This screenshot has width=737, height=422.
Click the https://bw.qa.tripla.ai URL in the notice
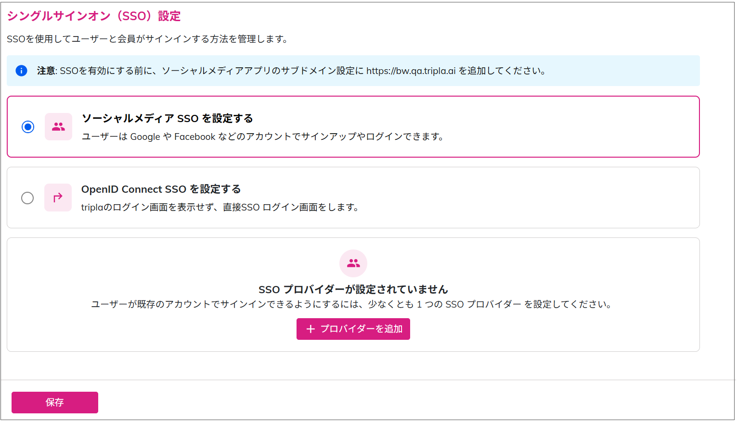click(x=411, y=71)
